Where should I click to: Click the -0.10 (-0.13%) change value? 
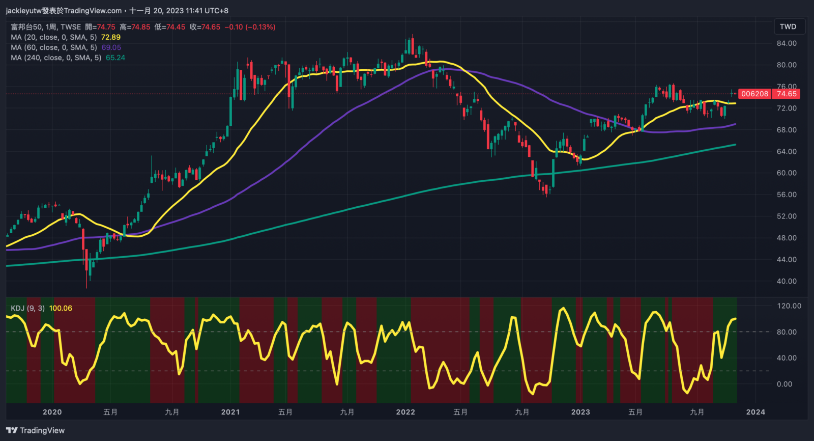pyautogui.click(x=250, y=27)
